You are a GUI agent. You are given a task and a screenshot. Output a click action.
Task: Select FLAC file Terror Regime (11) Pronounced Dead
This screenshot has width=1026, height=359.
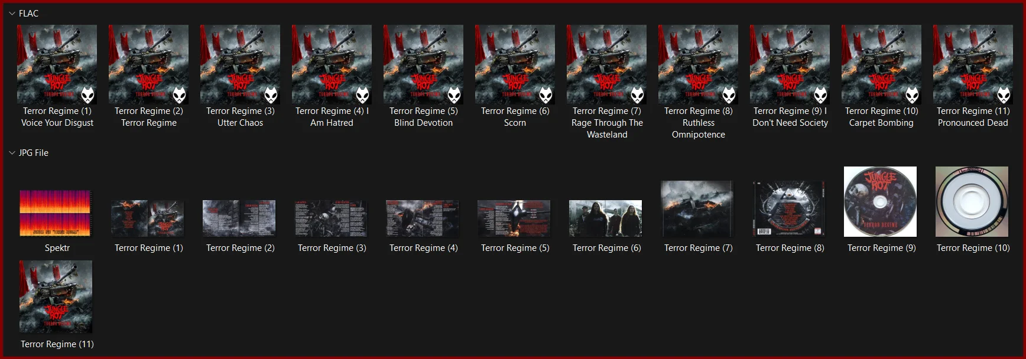point(973,64)
